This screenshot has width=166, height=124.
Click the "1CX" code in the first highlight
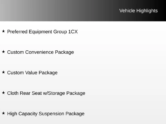pos(73,32)
